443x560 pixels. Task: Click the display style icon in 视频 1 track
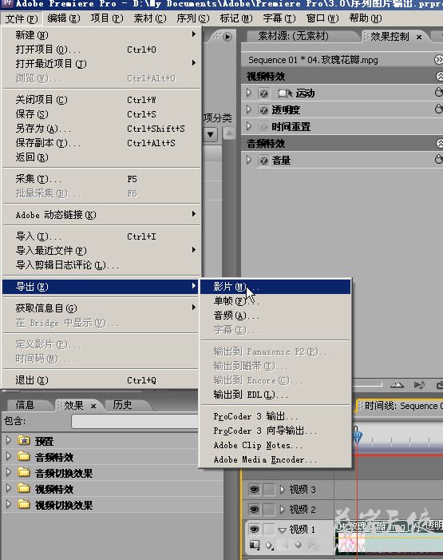(255, 545)
